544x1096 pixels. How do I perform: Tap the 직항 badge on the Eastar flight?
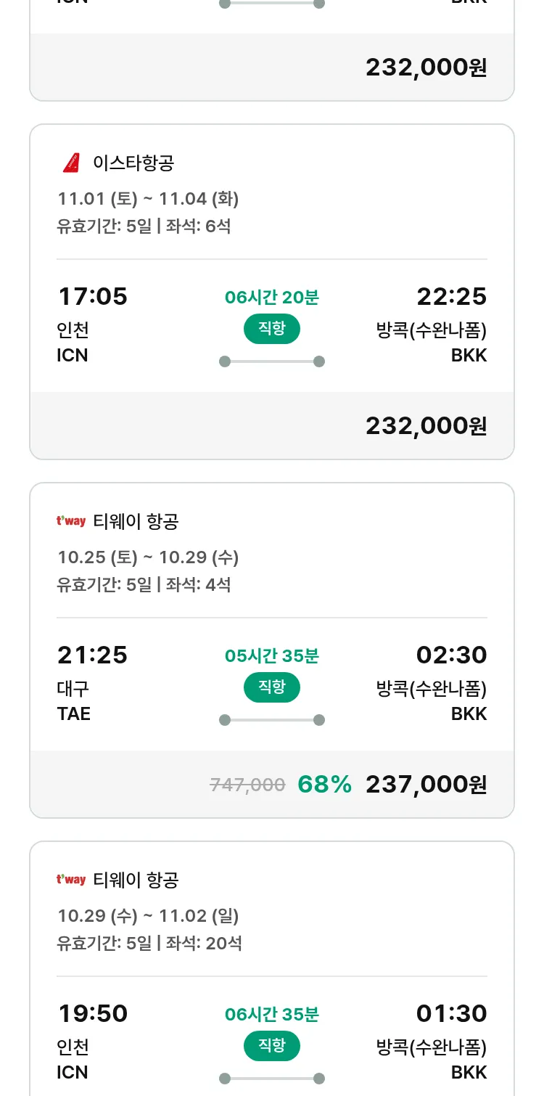(271, 329)
